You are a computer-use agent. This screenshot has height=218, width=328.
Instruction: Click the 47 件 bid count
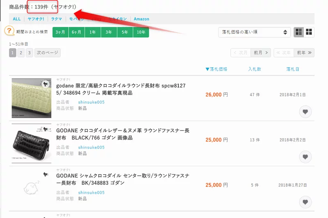coord(255,95)
